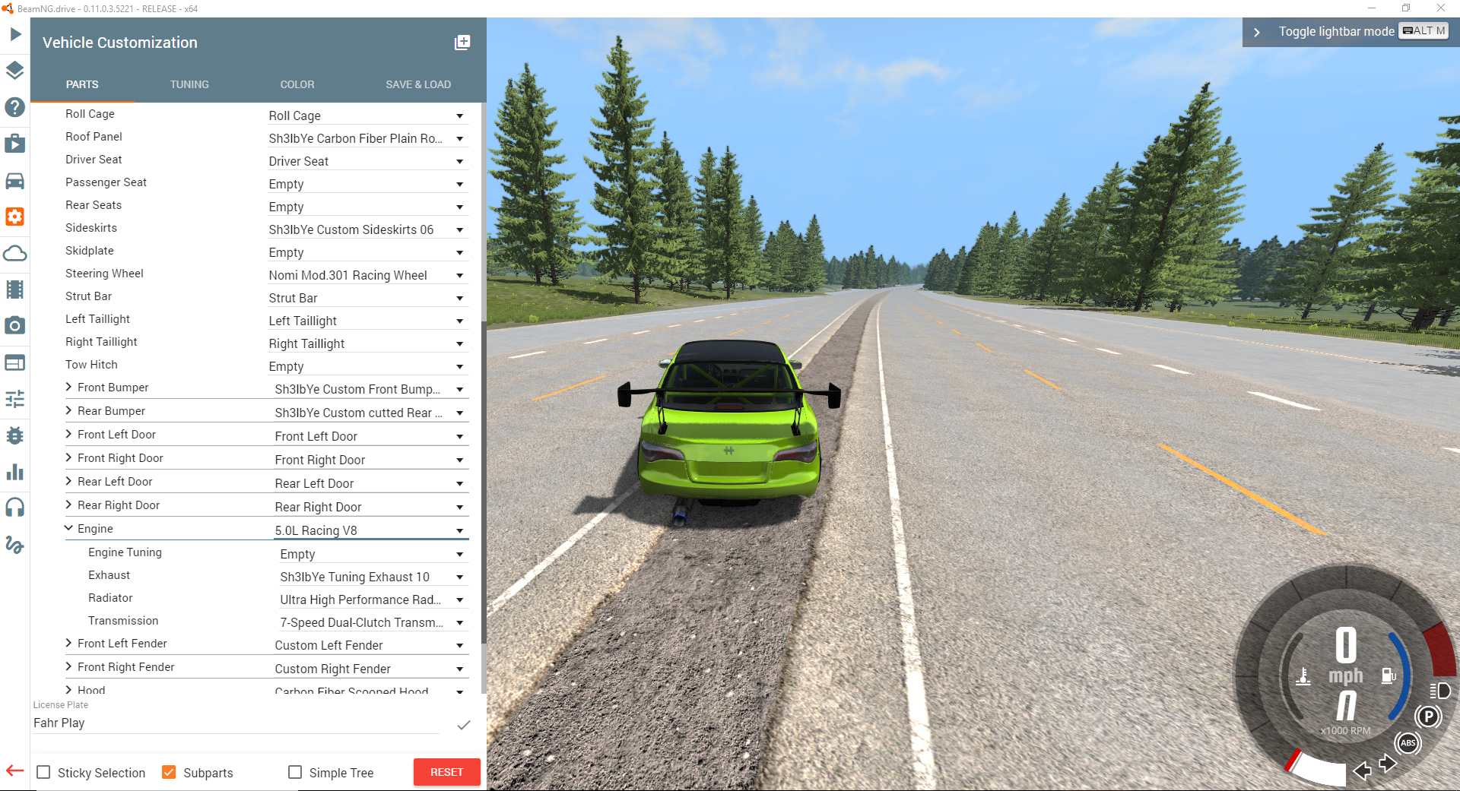Enable the Sticky Selection checkbox

click(44, 772)
